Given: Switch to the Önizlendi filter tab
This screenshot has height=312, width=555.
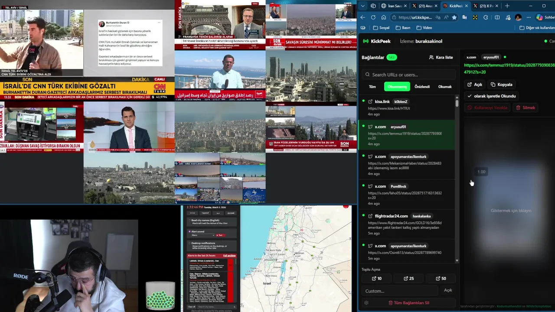Looking at the screenshot, I should pyautogui.click(x=422, y=87).
